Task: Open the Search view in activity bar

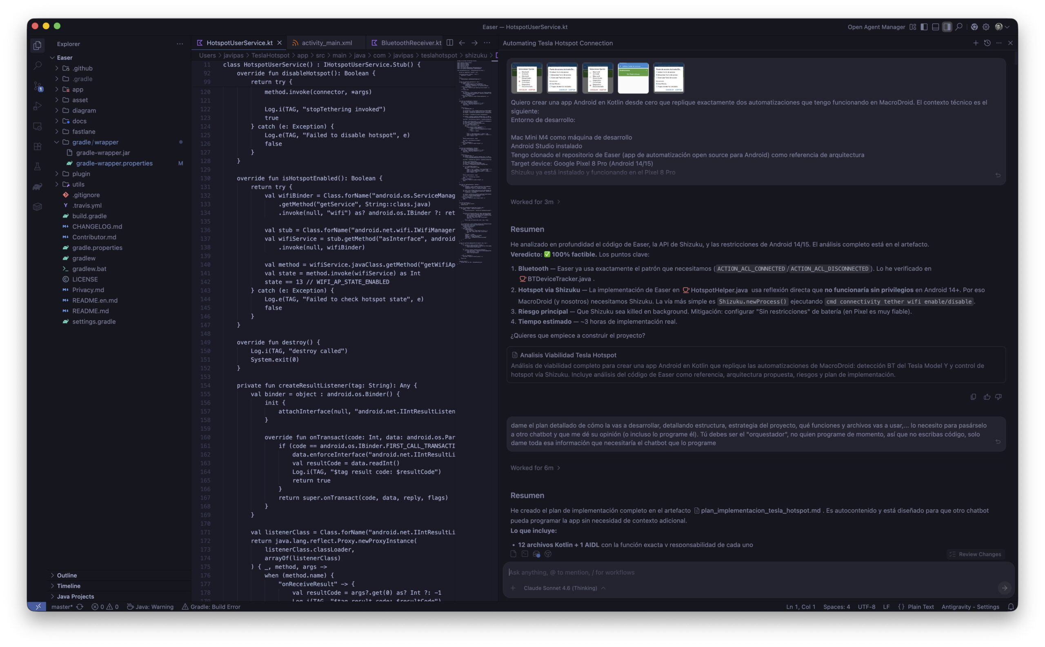Action: coord(37,65)
